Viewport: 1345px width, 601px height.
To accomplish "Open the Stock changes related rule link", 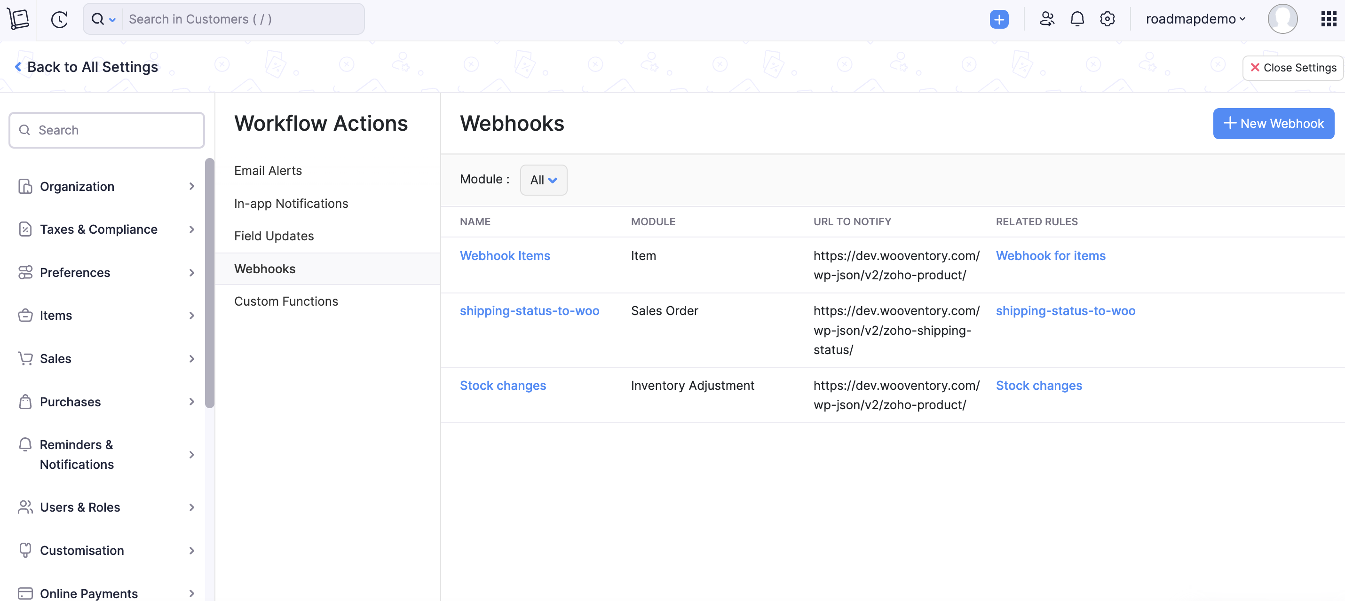I will (x=1038, y=385).
